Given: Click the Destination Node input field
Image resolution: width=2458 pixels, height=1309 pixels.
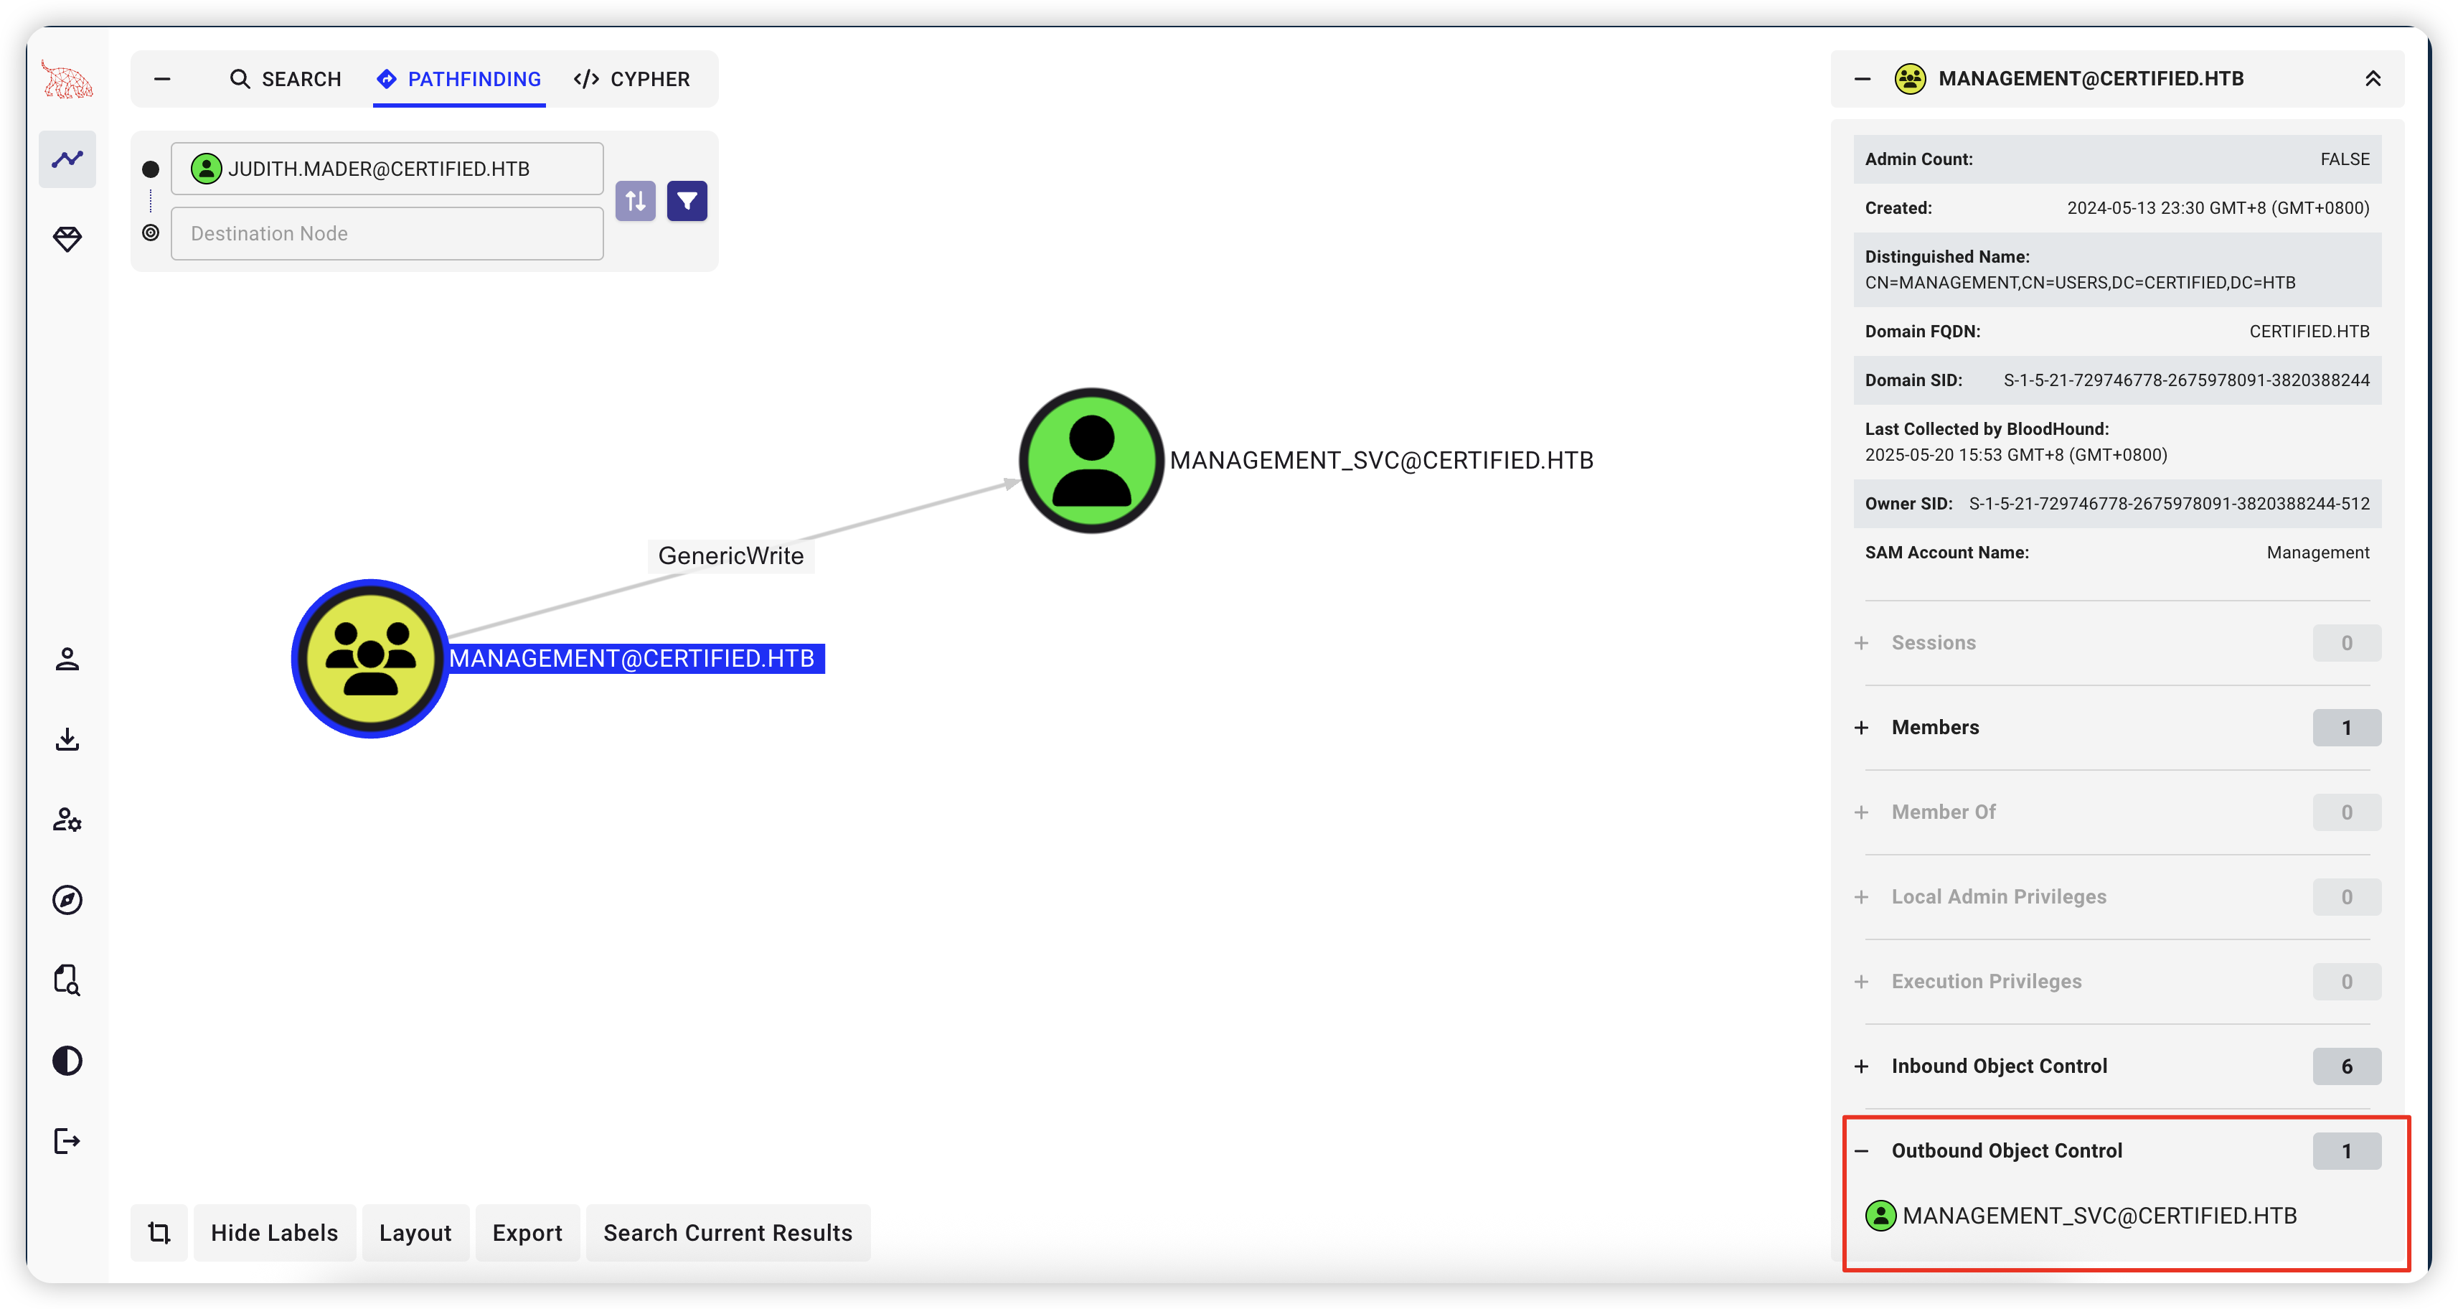Looking at the screenshot, I should click(387, 234).
